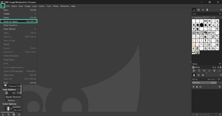Image resolution: width=222 pixels, height=116 pixels.
Task: Save tool preset icon at bottom
Action: coord(3,114)
